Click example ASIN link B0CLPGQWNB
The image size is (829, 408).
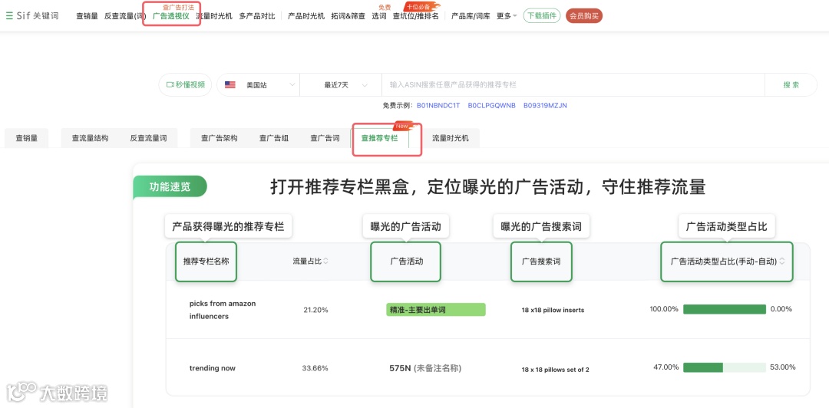[x=492, y=106]
